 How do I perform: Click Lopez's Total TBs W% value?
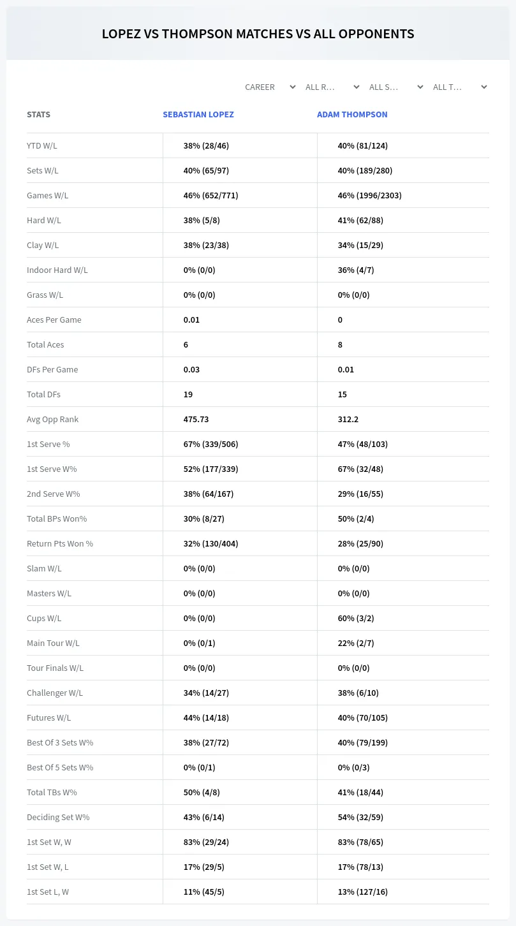202,792
